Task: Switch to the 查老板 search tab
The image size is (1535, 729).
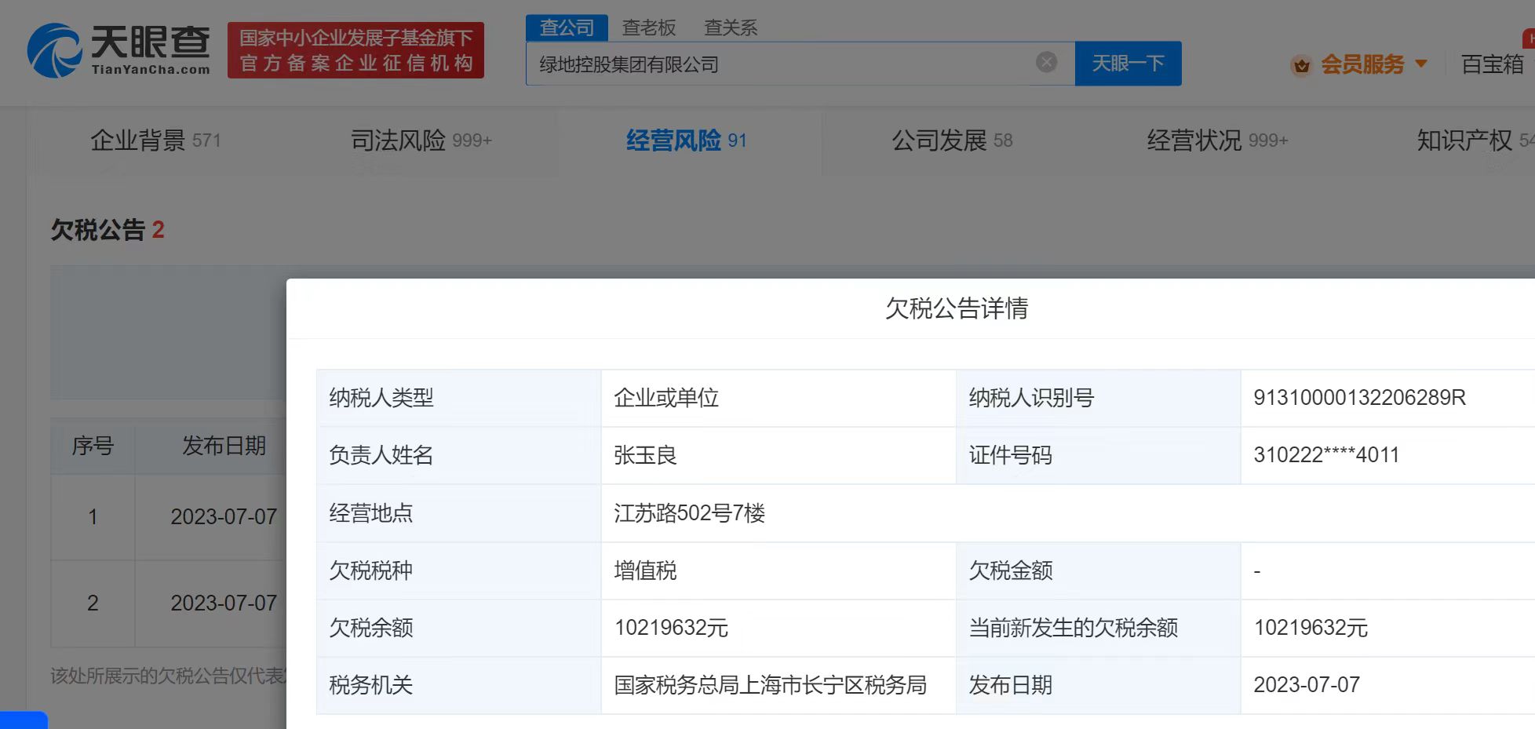Action: click(649, 27)
